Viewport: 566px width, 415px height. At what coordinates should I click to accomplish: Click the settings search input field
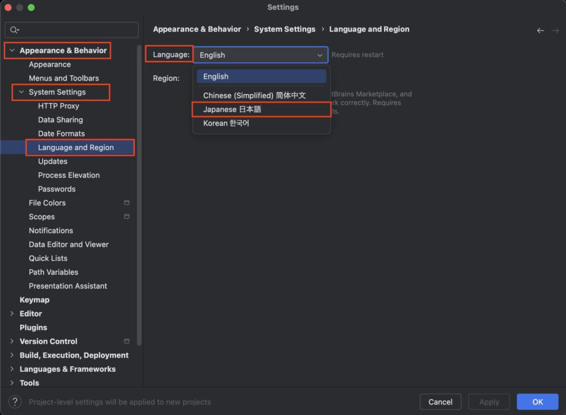pyautogui.click(x=71, y=30)
